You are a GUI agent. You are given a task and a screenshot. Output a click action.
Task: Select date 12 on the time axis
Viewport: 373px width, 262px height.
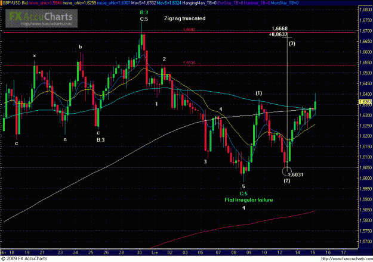point(279,252)
